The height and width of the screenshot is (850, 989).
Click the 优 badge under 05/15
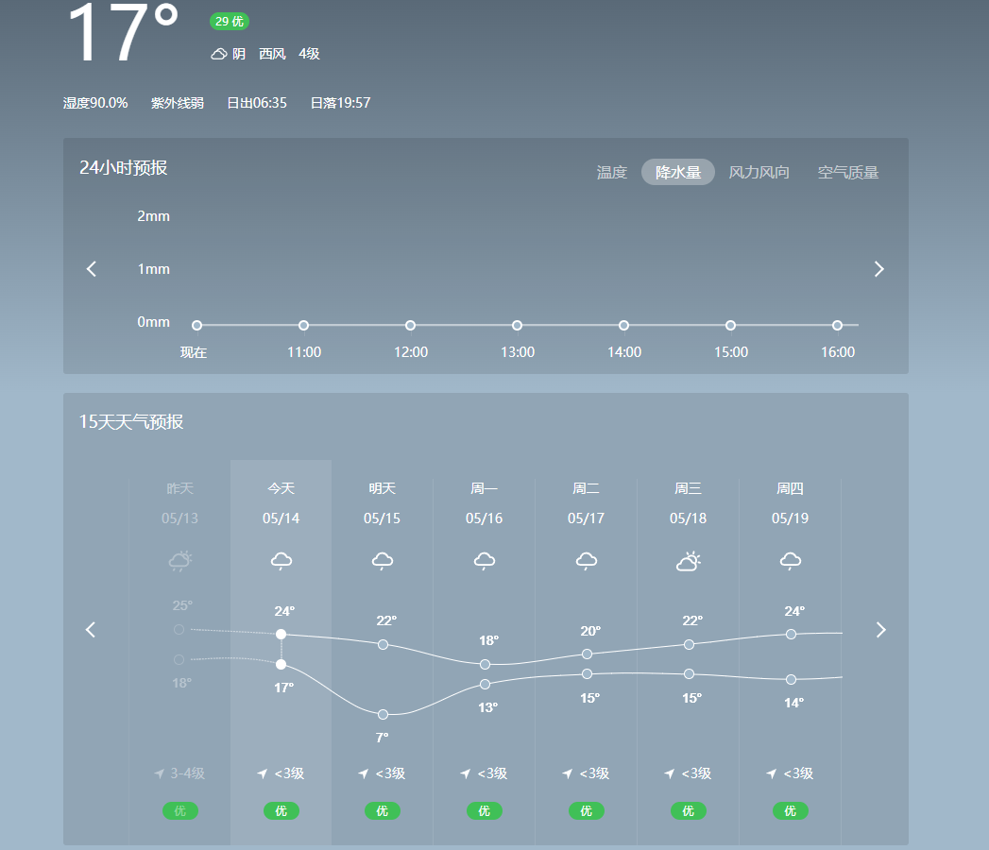pos(383,811)
